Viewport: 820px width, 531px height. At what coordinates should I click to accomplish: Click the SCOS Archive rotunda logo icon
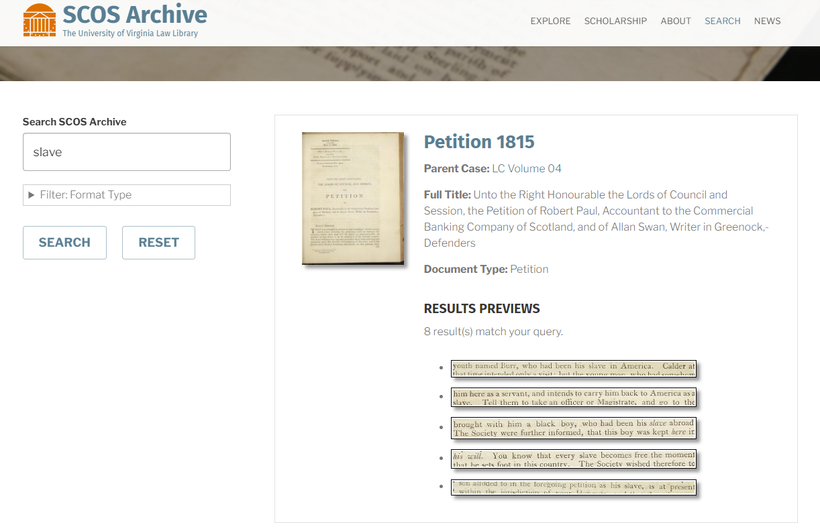coord(40,20)
